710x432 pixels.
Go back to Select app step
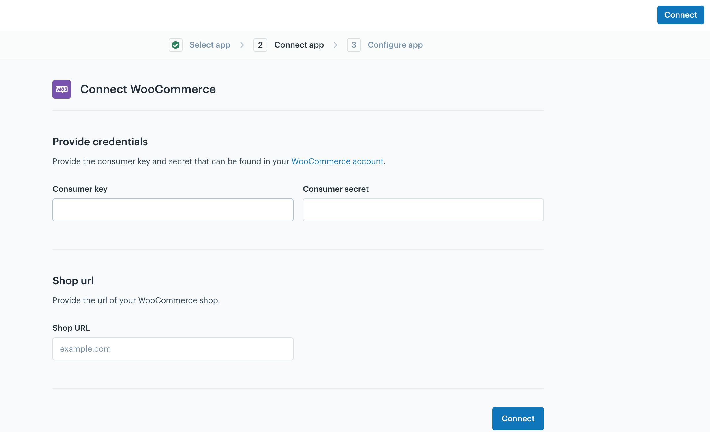[210, 45]
